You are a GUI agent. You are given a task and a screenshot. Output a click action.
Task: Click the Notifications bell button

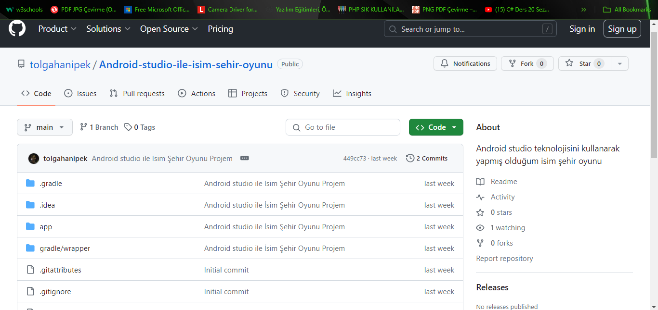click(465, 63)
